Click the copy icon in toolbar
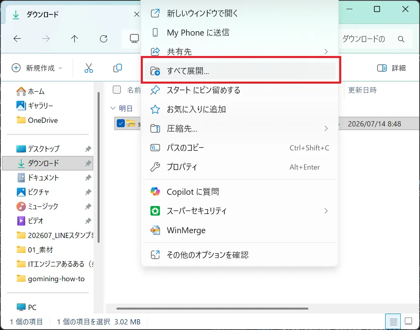 pos(117,68)
